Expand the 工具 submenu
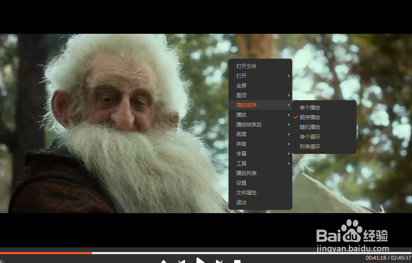The height and width of the screenshot is (263, 412). point(260,163)
